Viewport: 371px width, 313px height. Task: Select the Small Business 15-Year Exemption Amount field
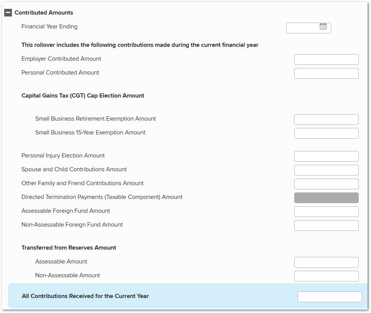pos(326,133)
